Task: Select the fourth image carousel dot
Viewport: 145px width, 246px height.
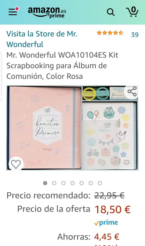Action: pyautogui.click(x=73, y=183)
